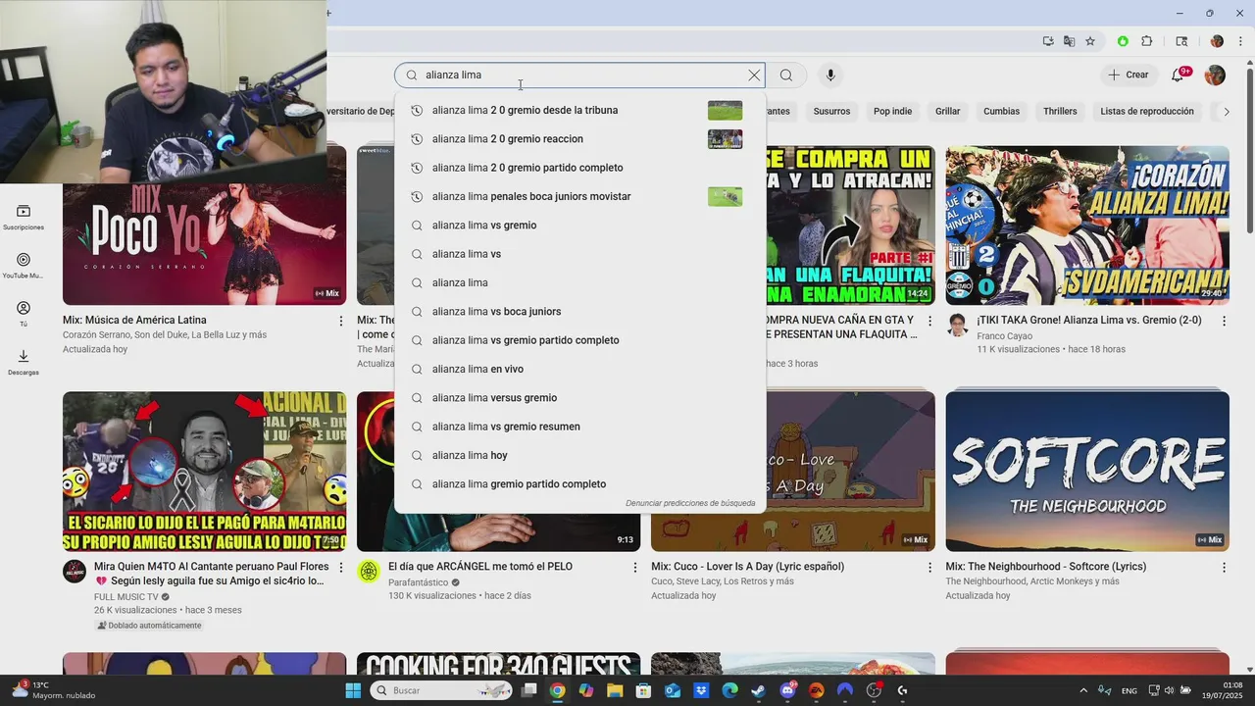Open the YouTube account avatar menu
The image size is (1255, 706).
pos(1215,76)
